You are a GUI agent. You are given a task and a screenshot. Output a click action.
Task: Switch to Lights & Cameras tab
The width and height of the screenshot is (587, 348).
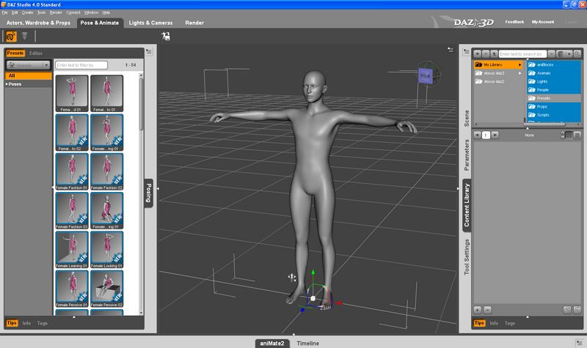[x=150, y=23]
